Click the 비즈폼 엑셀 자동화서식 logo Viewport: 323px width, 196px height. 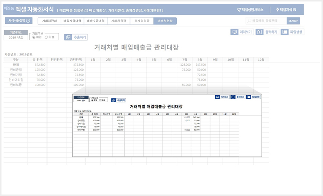(29, 9)
